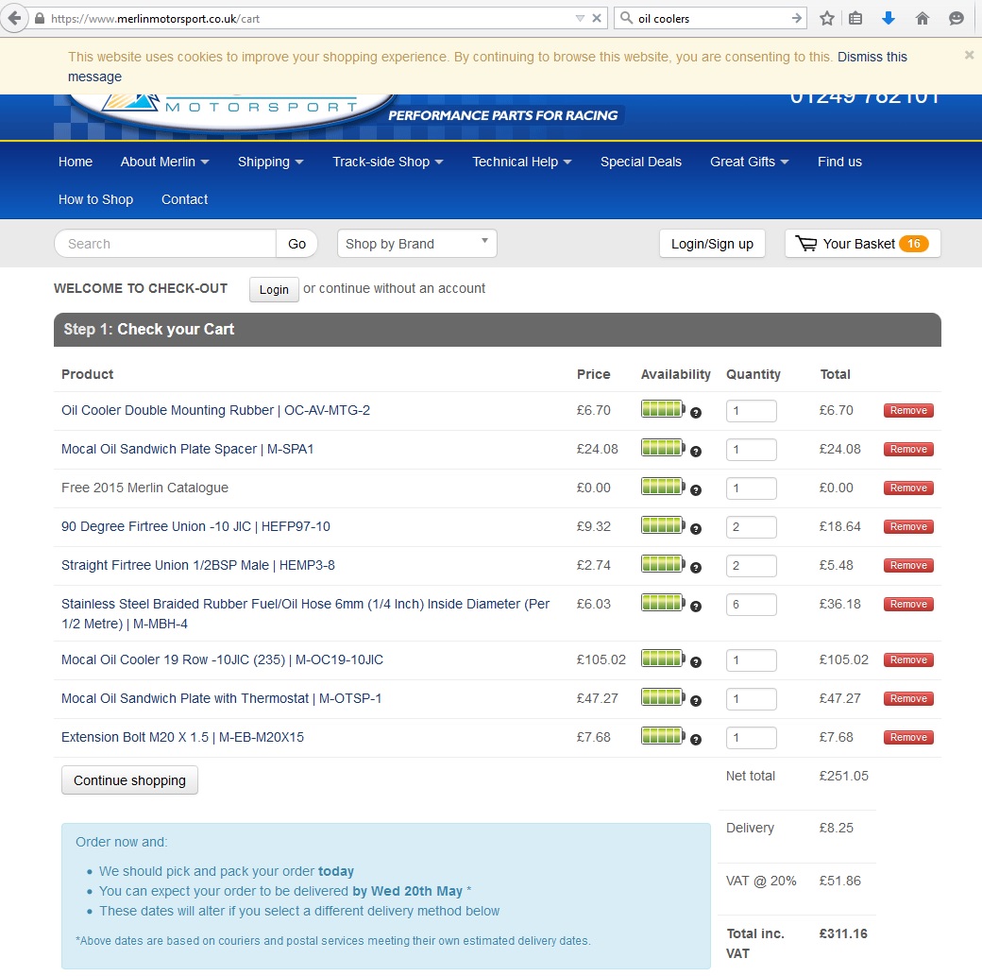Open availability help for Extension Bolt M20
The image size is (982, 976).
[x=695, y=741]
